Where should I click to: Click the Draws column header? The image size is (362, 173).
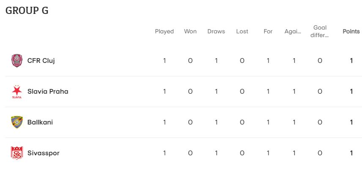pyautogui.click(x=216, y=31)
